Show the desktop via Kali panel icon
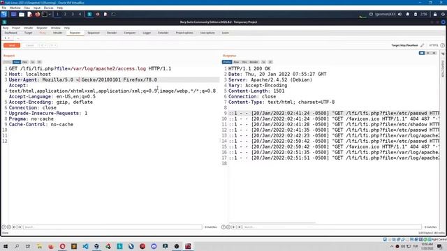The image size is (447, 251). tap(13, 14)
